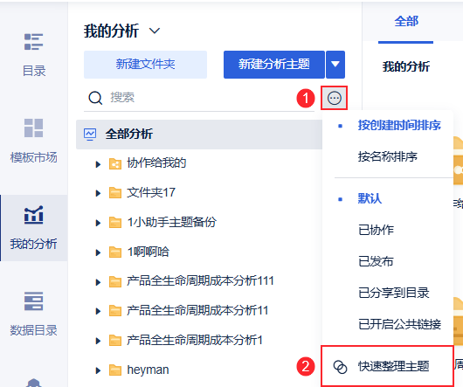Click the 全部分析 monitor icon

pyautogui.click(x=90, y=135)
